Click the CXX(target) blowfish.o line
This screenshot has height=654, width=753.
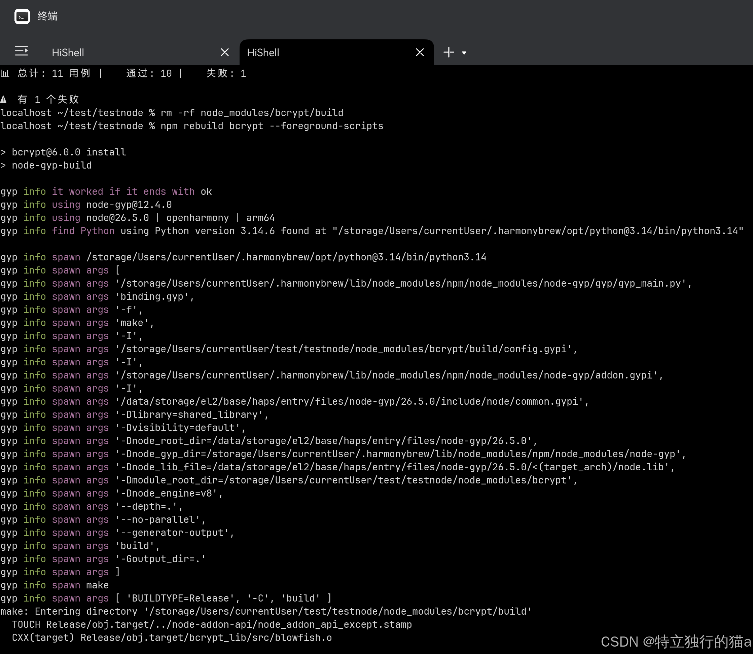click(172, 638)
